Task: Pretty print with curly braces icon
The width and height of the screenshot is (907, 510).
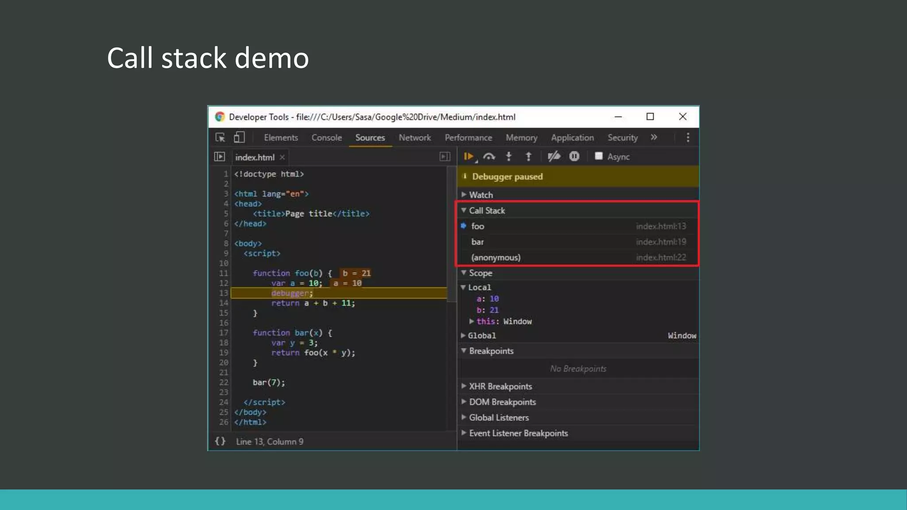Action: click(220, 441)
